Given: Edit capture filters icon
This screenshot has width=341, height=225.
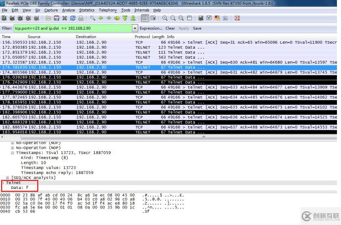Looking at the screenshot, I should 201,18.
